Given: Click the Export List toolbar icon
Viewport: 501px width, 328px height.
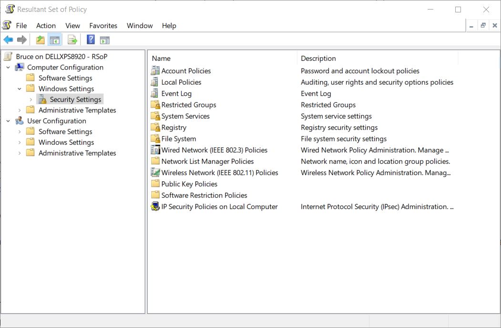Looking at the screenshot, I should coord(72,39).
